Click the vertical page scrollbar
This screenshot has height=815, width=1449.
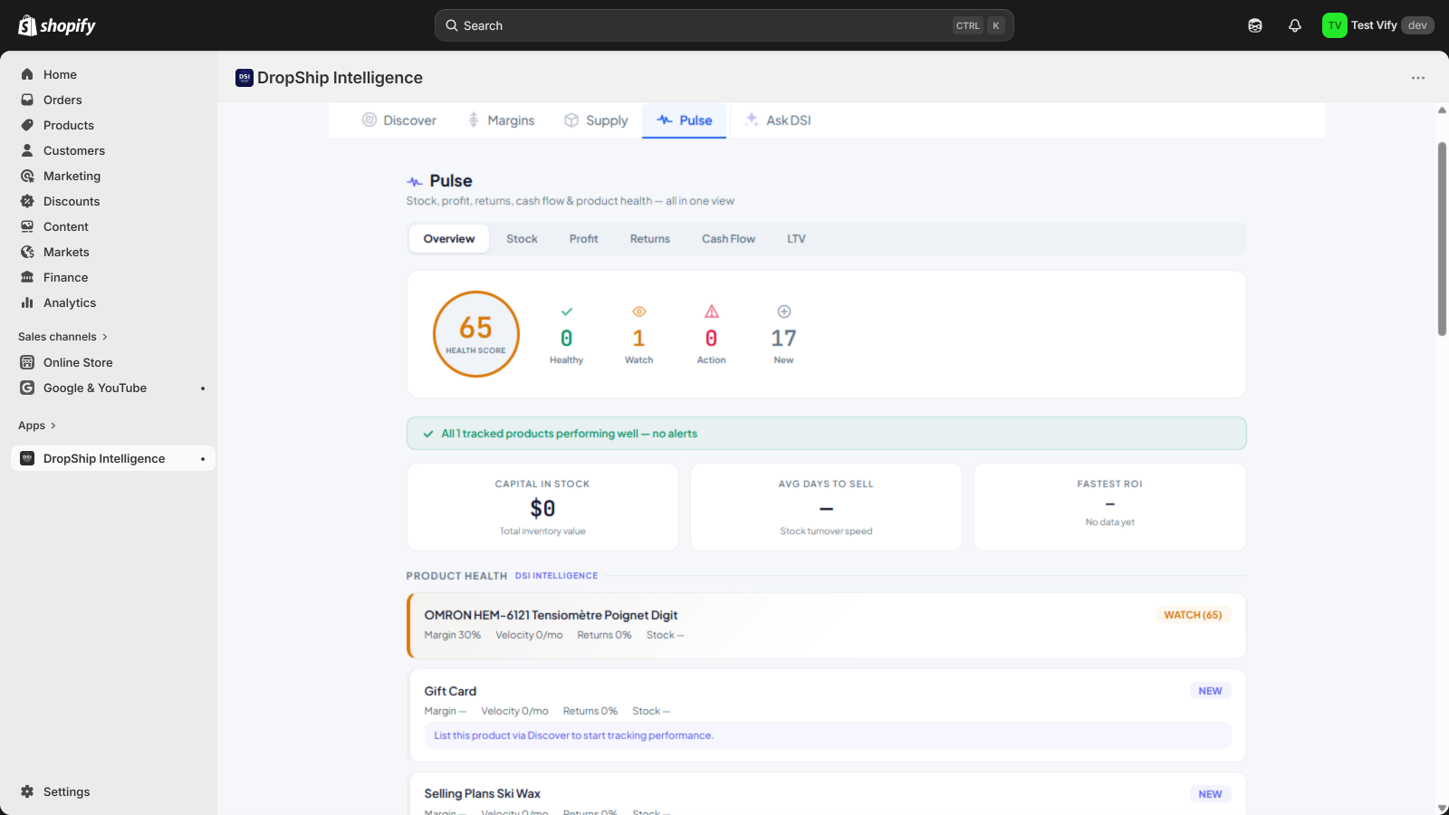[1442, 239]
